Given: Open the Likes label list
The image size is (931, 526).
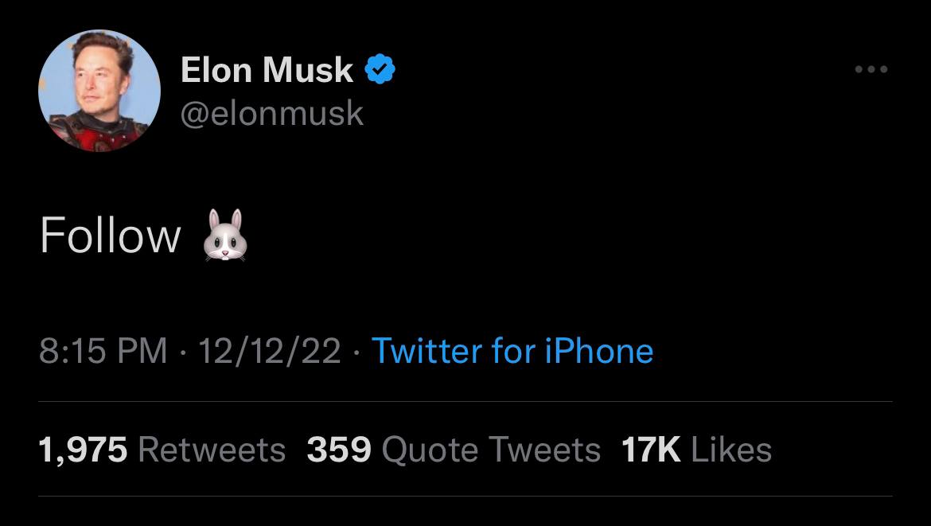Looking at the screenshot, I should tap(731, 450).
